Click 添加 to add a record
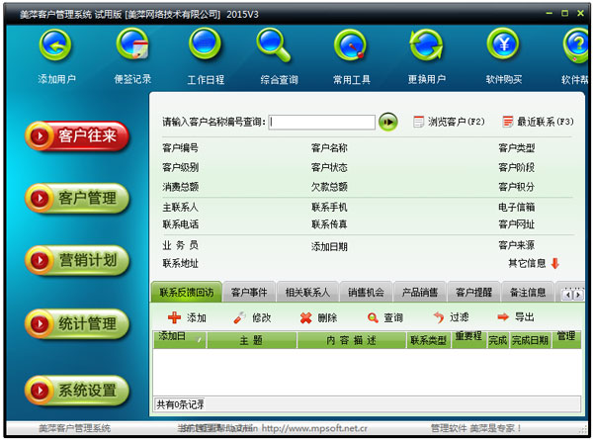The image size is (593, 440). pyautogui.click(x=187, y=317)
